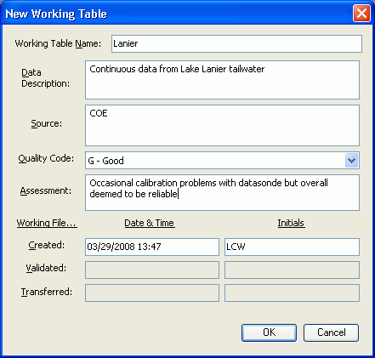Click the Validated initials field
375x358 pixels.
coord(292,270)
